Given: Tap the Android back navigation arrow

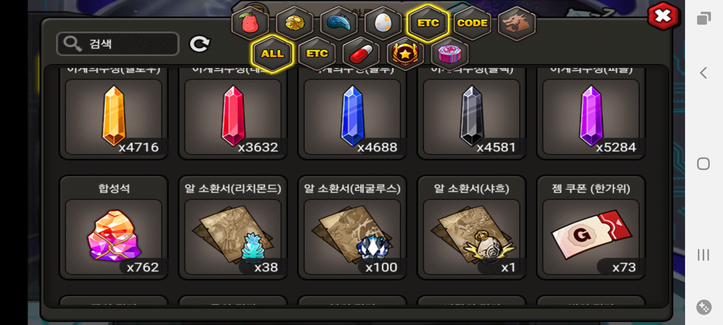Looking at the screenshot, I should [x=703, y=73].
